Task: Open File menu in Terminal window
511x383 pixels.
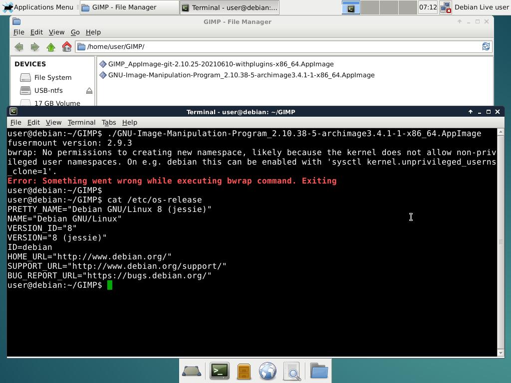Action: (15, 123)
